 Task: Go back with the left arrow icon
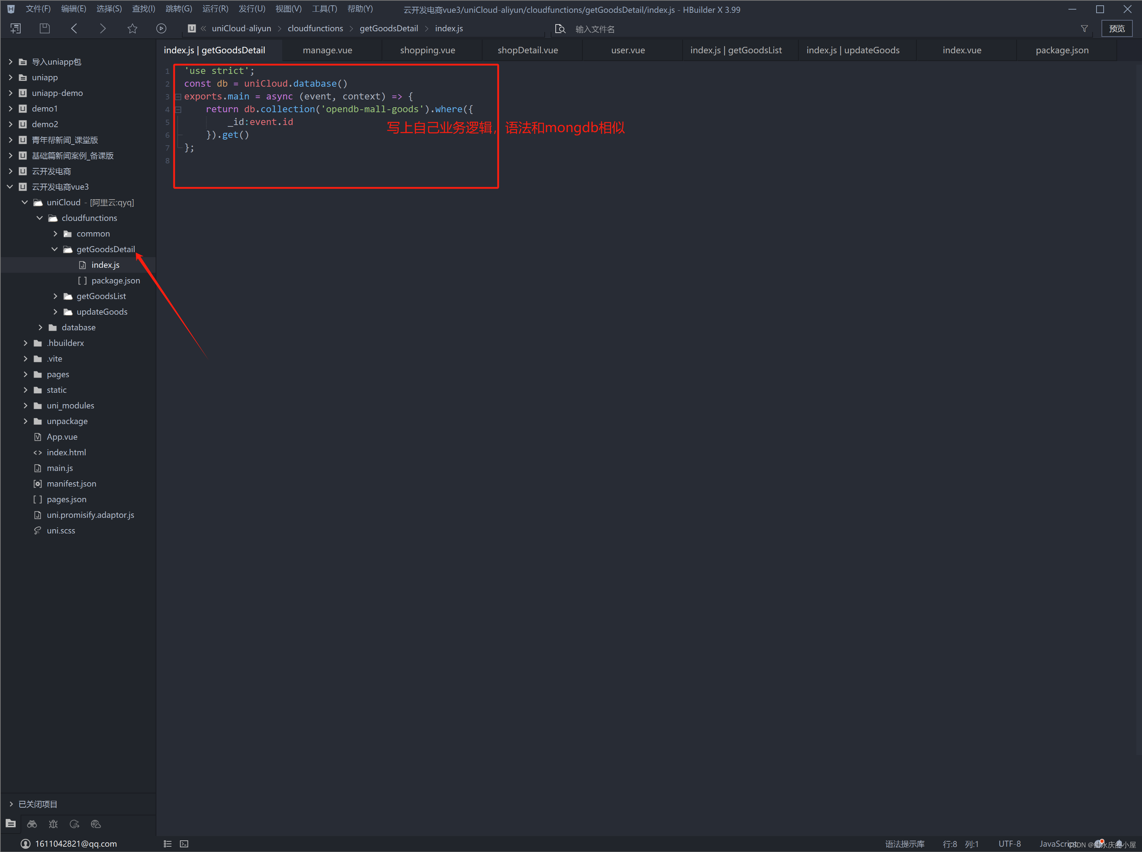click(74, 28)
